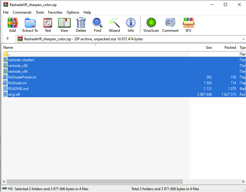Click the reshade-shaders folder icon
The image size is (246, 192).
click(x=5, y=60)
